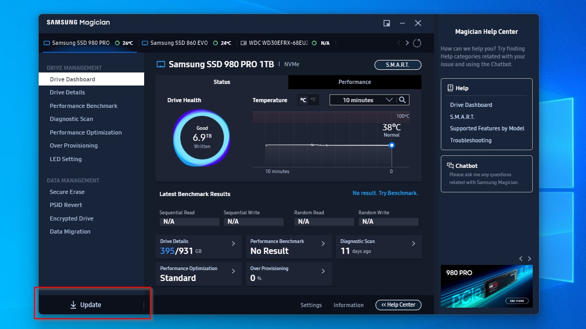Image resolution: width=586 pixels, height=329 pixels.
Task: Click the refresh drives icon
Action: pos(417,43)
